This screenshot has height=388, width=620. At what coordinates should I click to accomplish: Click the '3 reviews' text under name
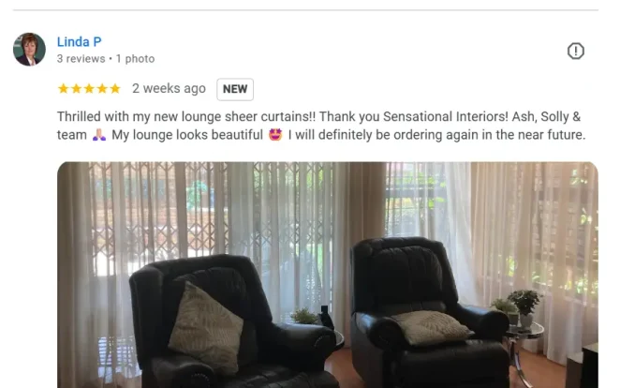click(x=81, y=59)
